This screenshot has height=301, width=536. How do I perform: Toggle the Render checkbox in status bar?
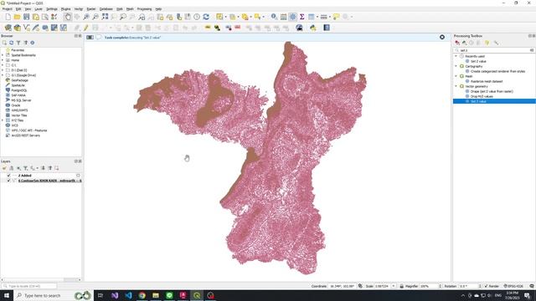point(486,286)
